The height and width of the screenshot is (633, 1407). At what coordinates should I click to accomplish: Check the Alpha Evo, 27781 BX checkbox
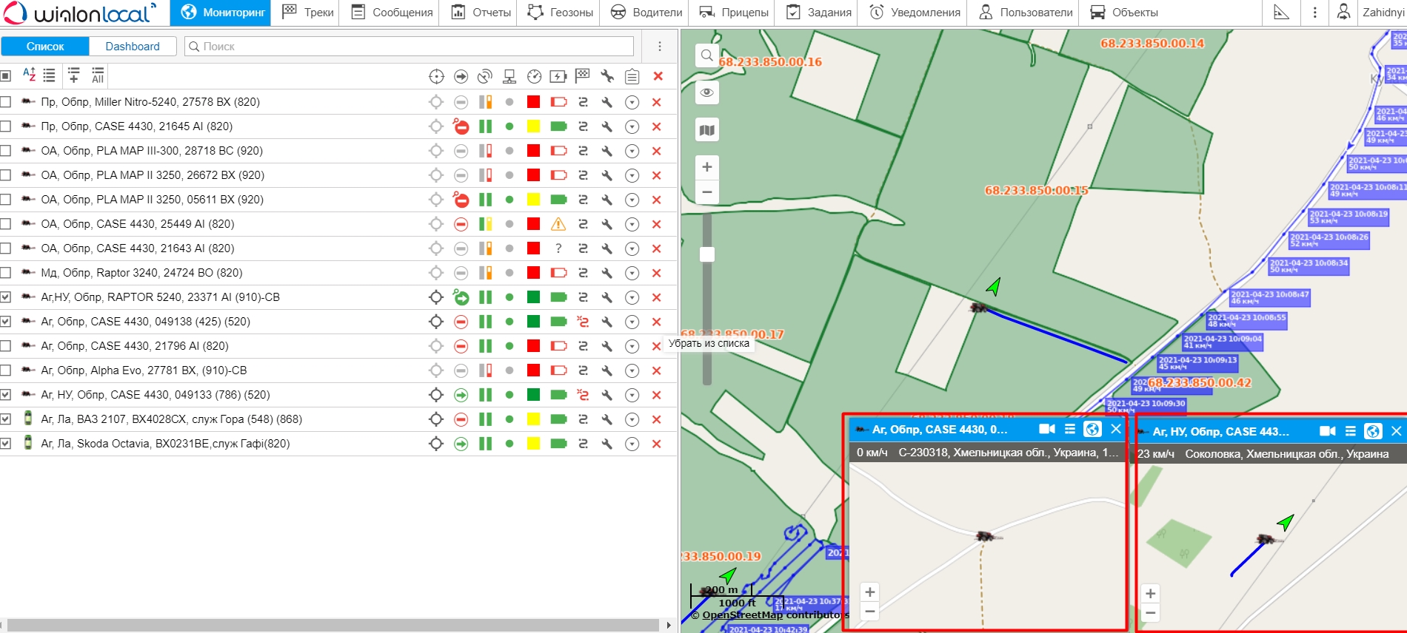pos(6,370)
